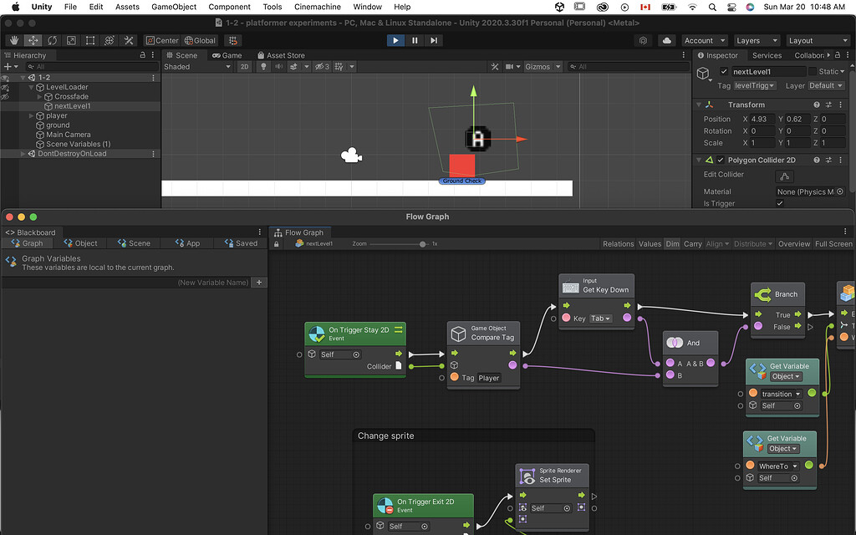
Task: Toggle the Is Trigger checkbox
Action: pos(780,203)
